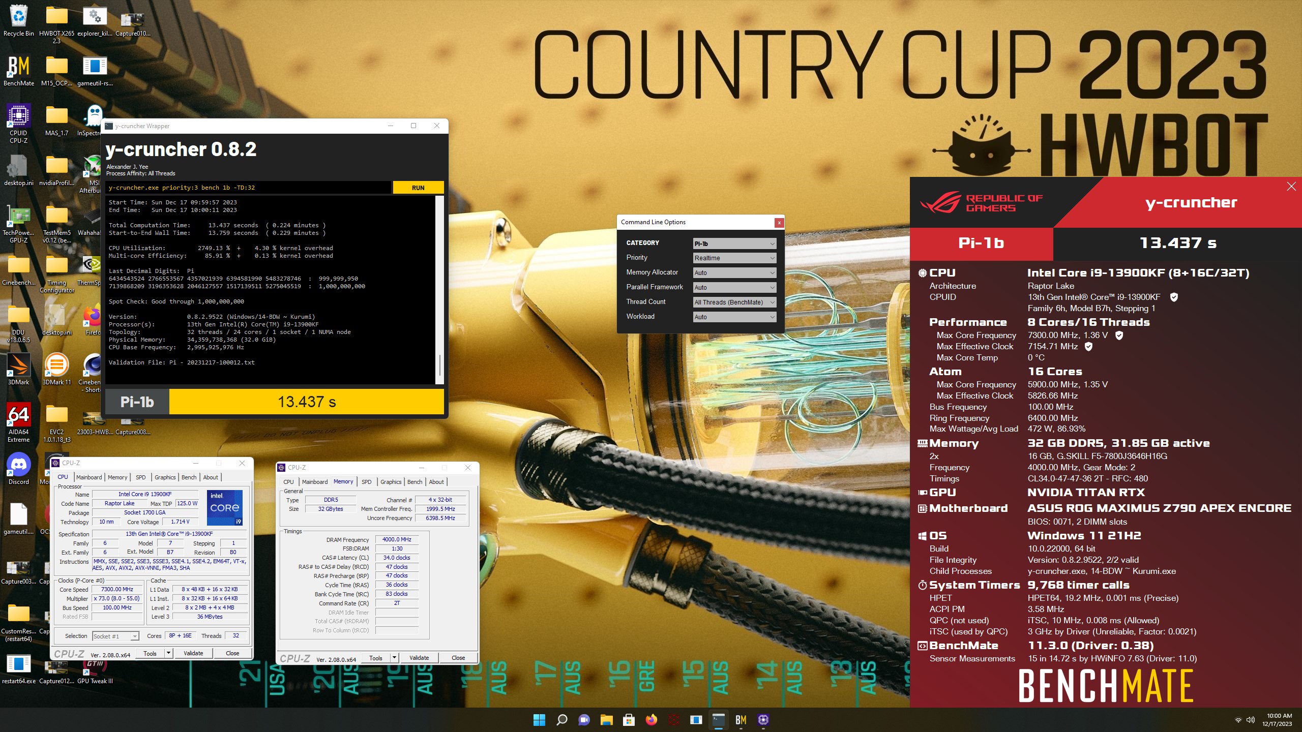
Task: Open Timing Configurator folder icon
Action: 56,273
